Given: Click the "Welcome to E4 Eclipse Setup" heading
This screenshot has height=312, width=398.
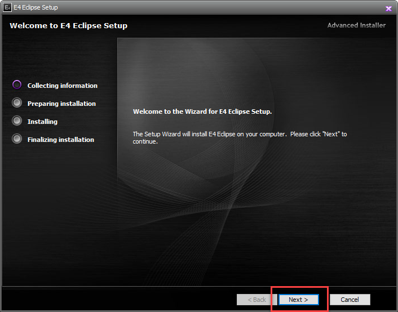Looking at the screenshot, I should (x=69, y=25).
